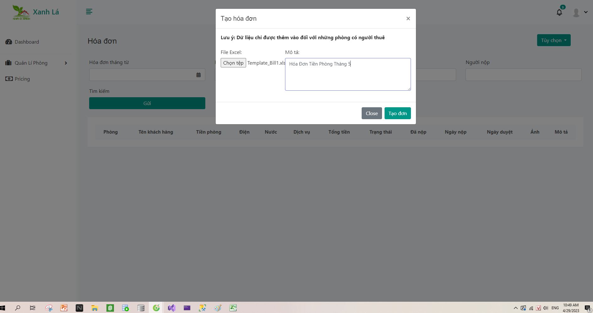Viewport: 593px width, 313px height.
Task: Click the Quản Lí Phòng building icon
Action: pyautogui.click(x=8, y=63)
